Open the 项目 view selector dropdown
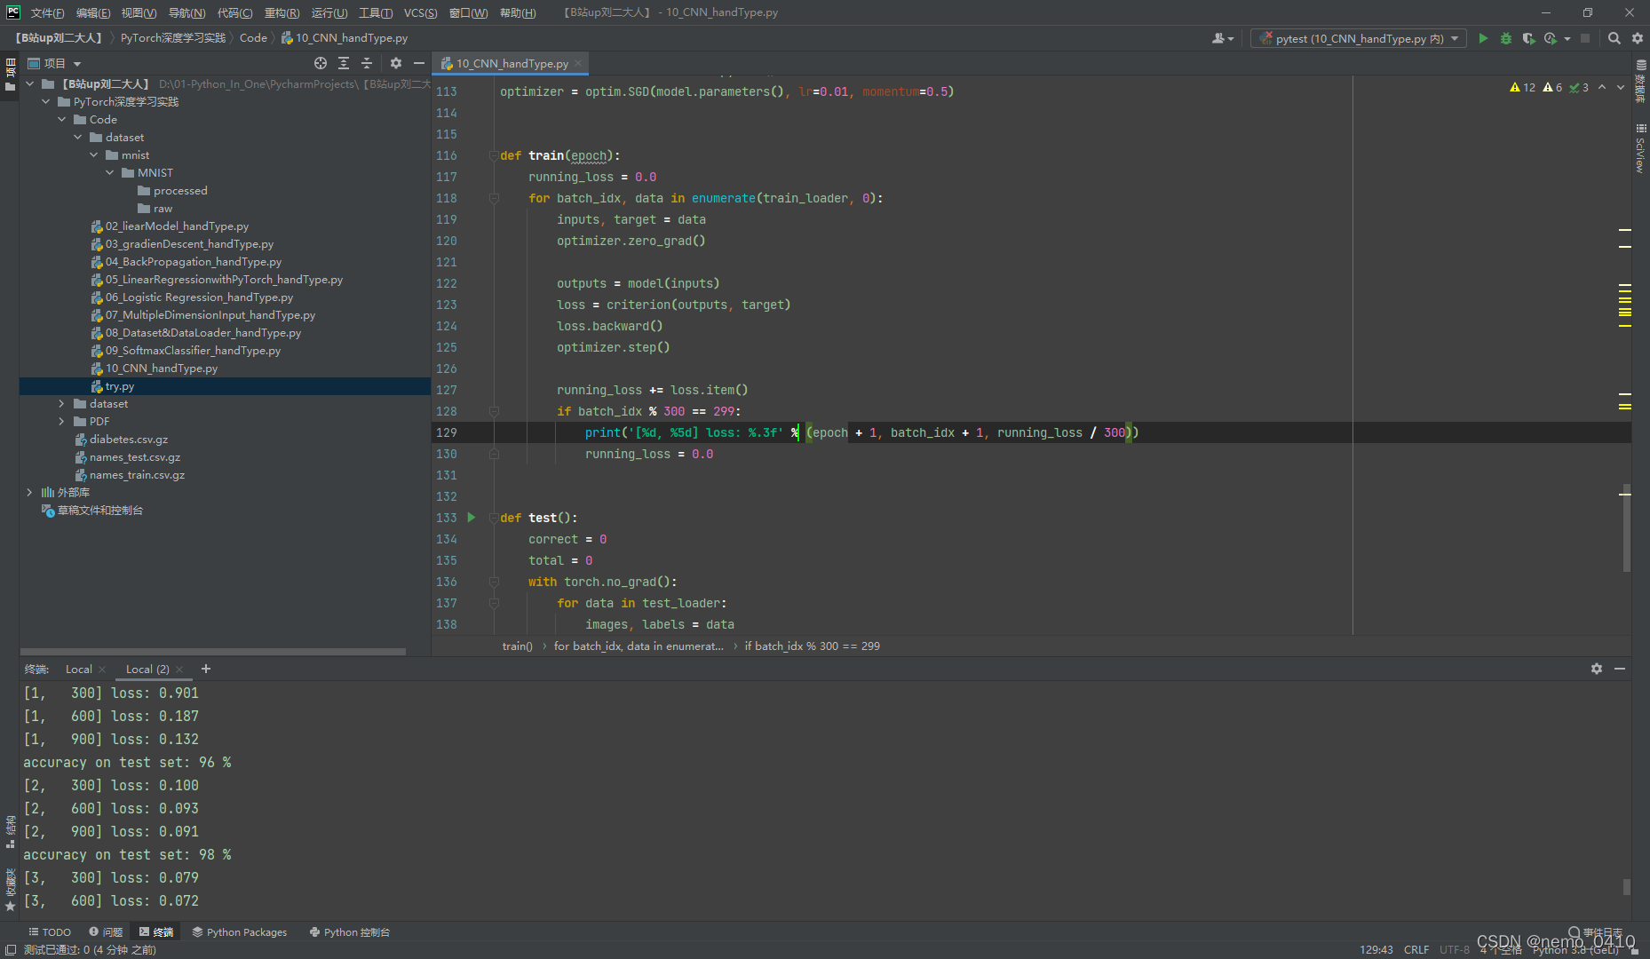Viewport: 1650px width, 959px height. [x=55, y=63]
